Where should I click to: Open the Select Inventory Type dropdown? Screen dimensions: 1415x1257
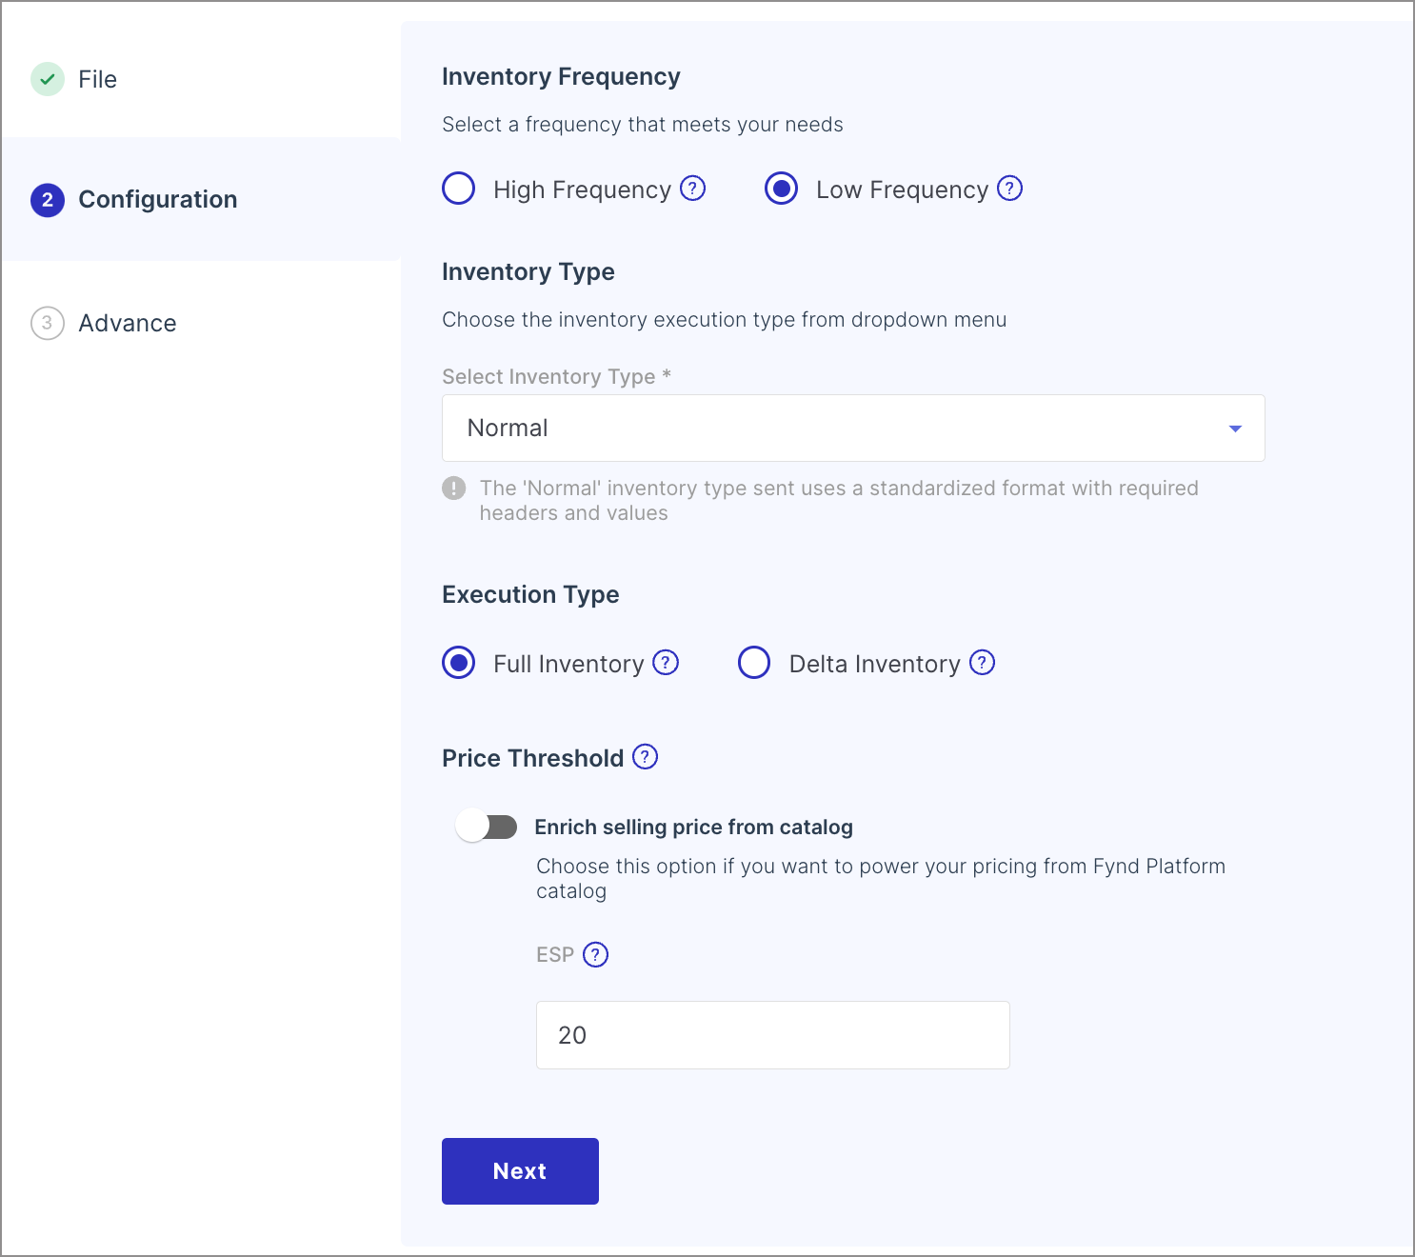(x=853, y=429)
